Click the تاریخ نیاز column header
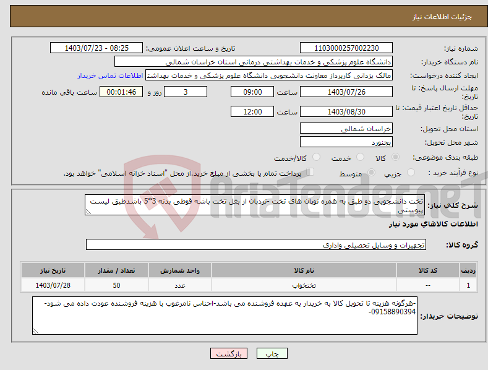The width and height of the screenshot is (488, 370). coord(53,270)
